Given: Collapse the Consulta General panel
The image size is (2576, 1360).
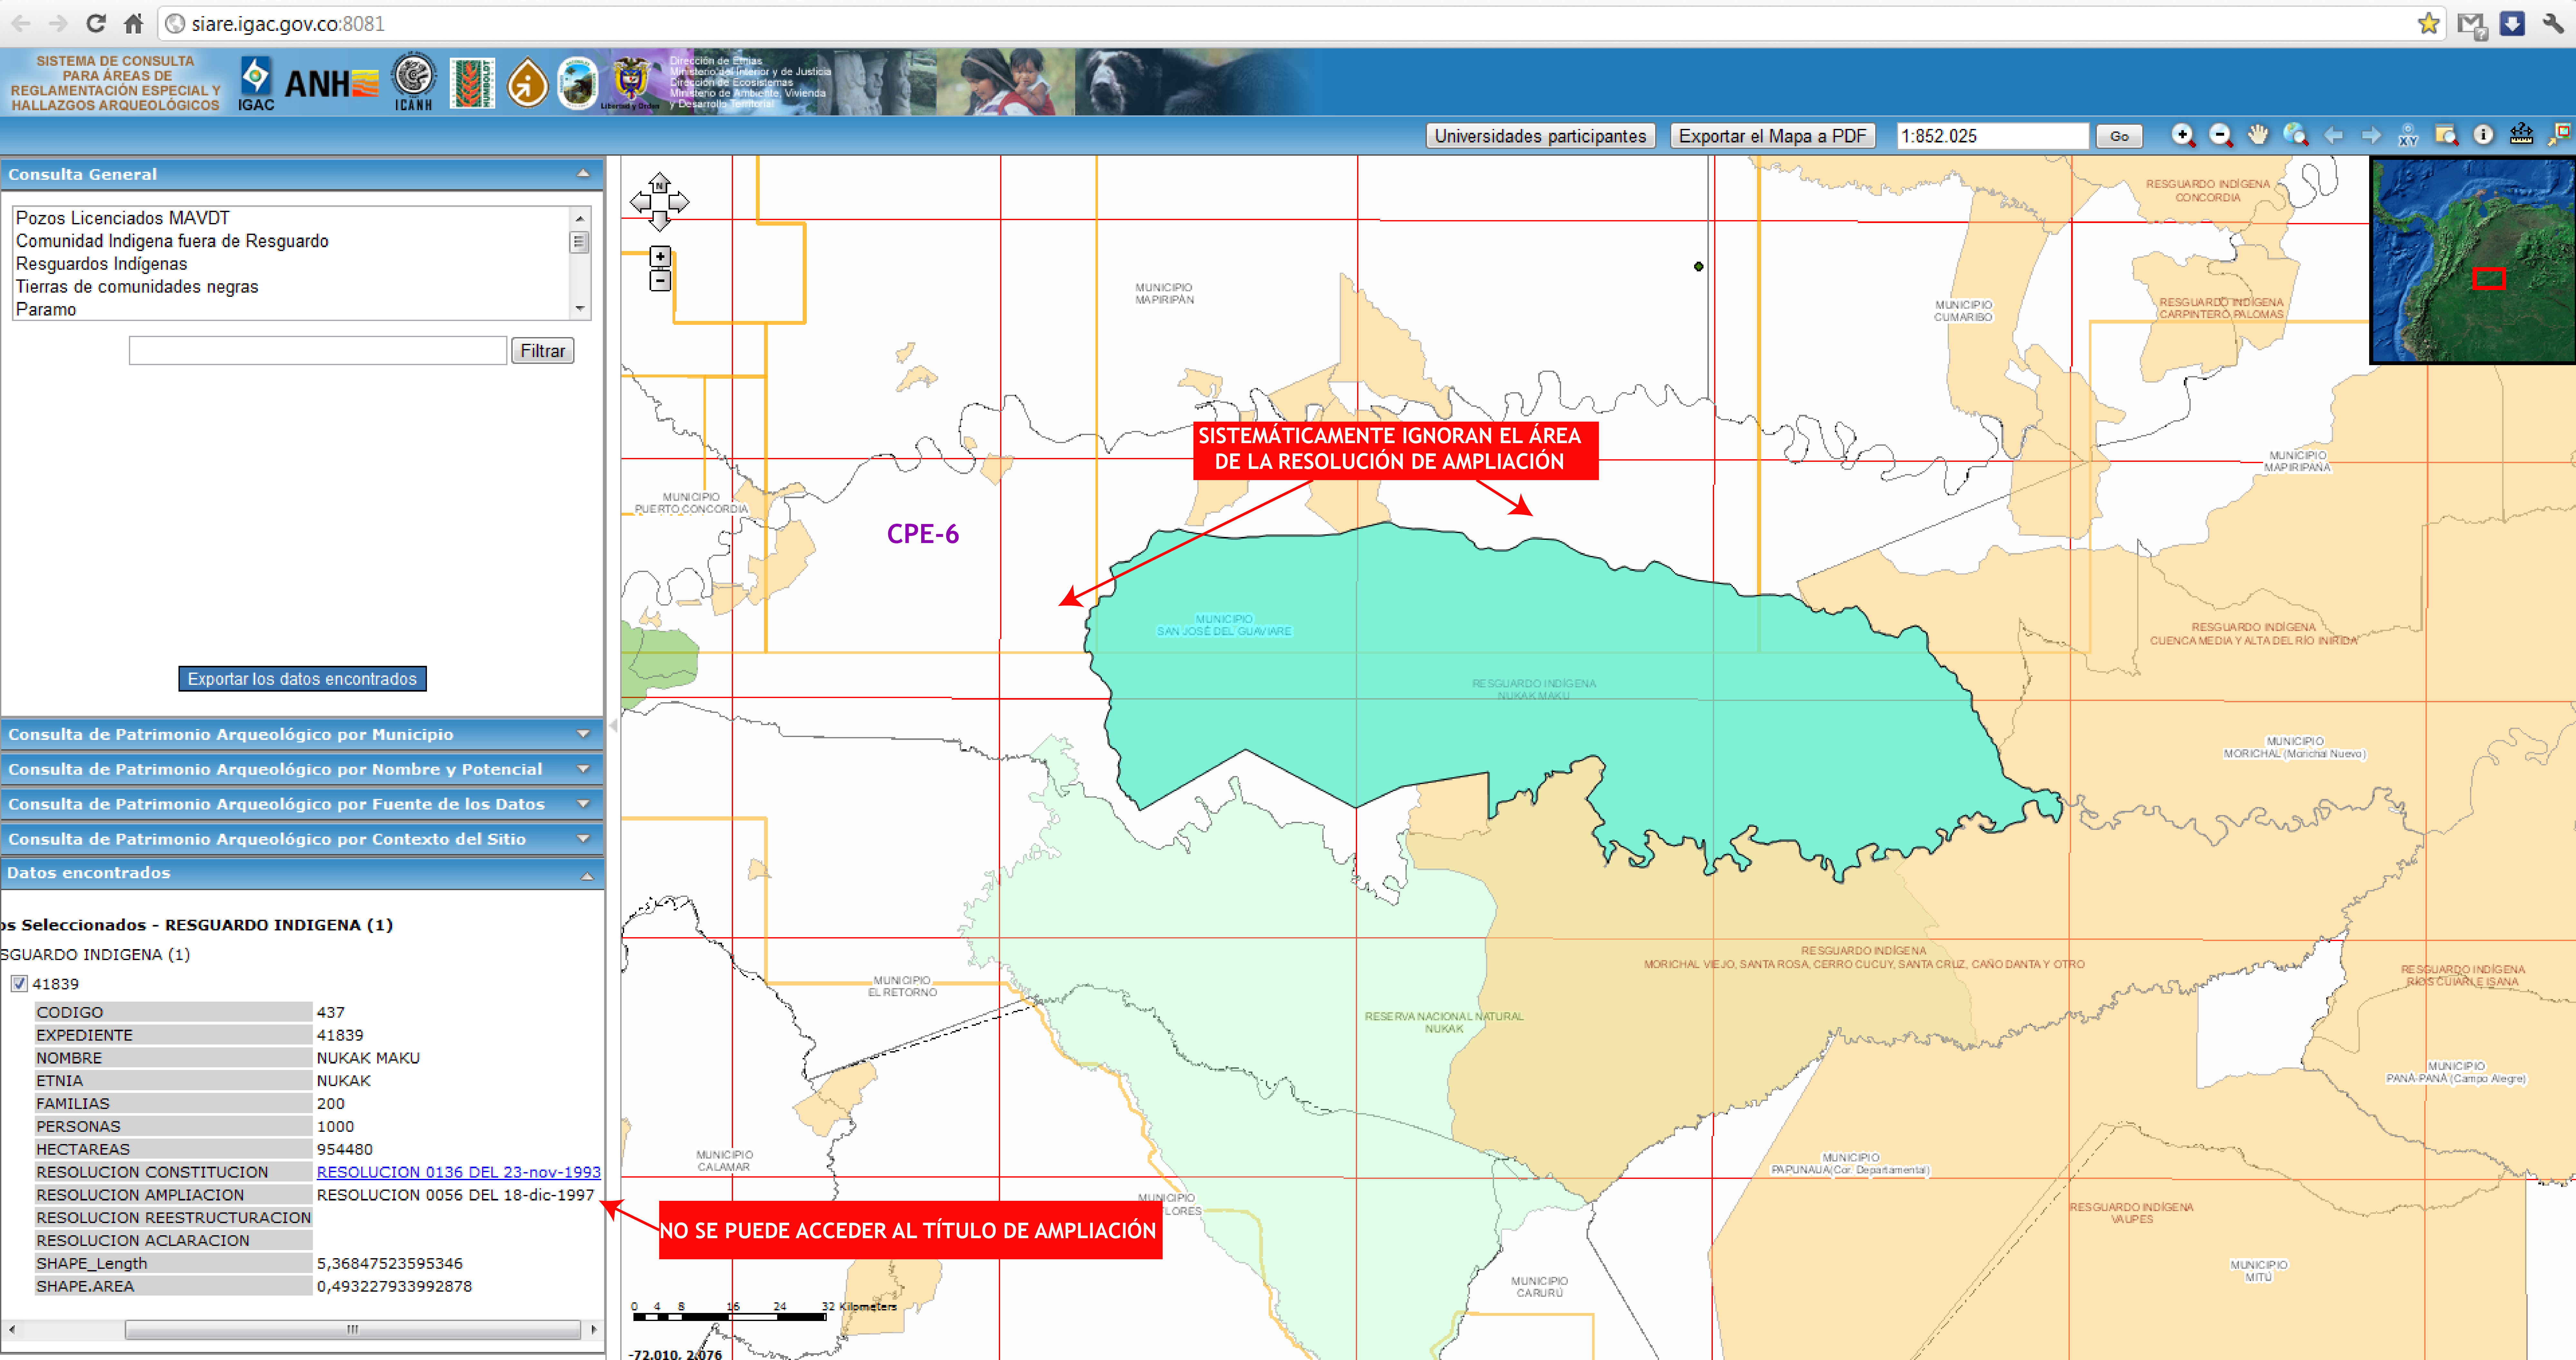Looking at the screenshot, I should coord(583,174).
